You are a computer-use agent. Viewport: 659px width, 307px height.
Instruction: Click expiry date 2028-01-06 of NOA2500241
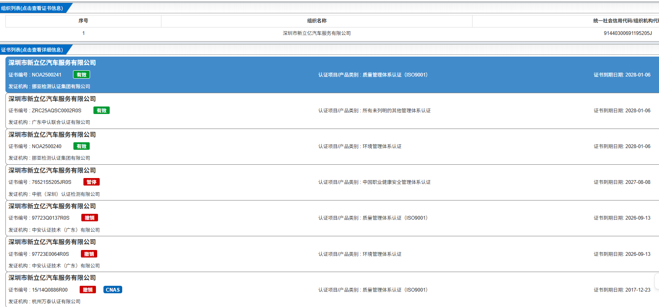(638, 75)
